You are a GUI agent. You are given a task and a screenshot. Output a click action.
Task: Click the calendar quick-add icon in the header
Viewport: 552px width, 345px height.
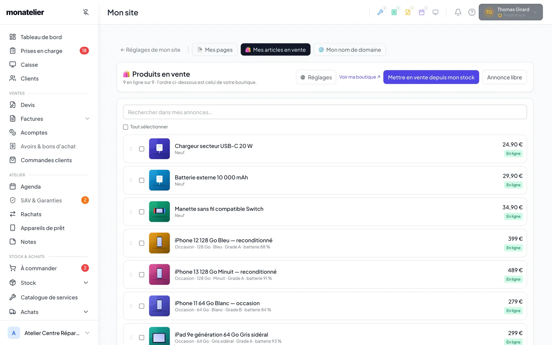click(422, 12)
